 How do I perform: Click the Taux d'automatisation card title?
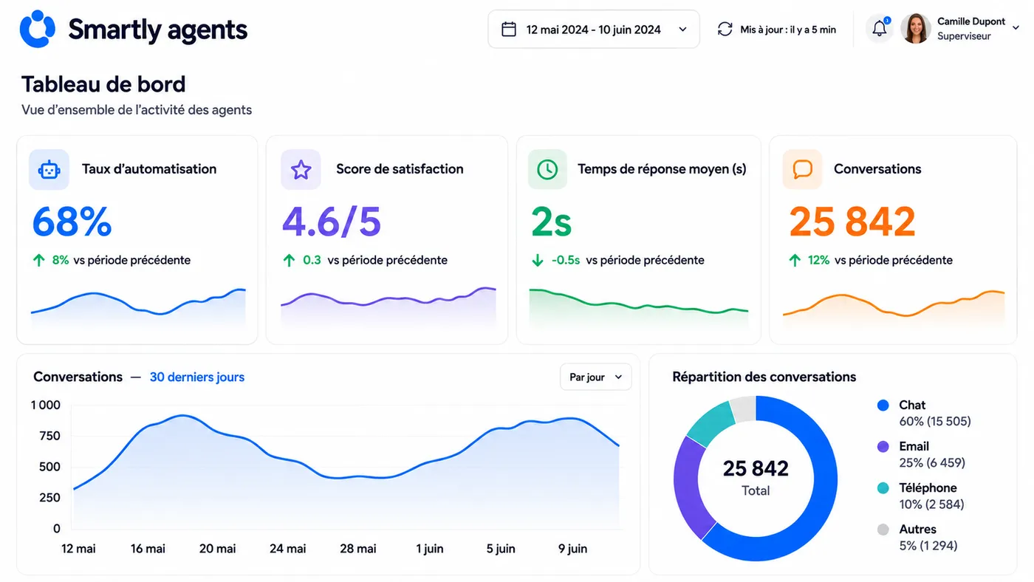pyautogui.click(x=149, y=169)
